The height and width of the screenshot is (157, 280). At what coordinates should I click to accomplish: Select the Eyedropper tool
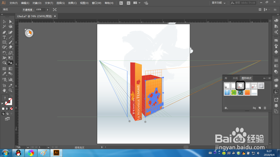pyautogui.click(x=4, y=73)
